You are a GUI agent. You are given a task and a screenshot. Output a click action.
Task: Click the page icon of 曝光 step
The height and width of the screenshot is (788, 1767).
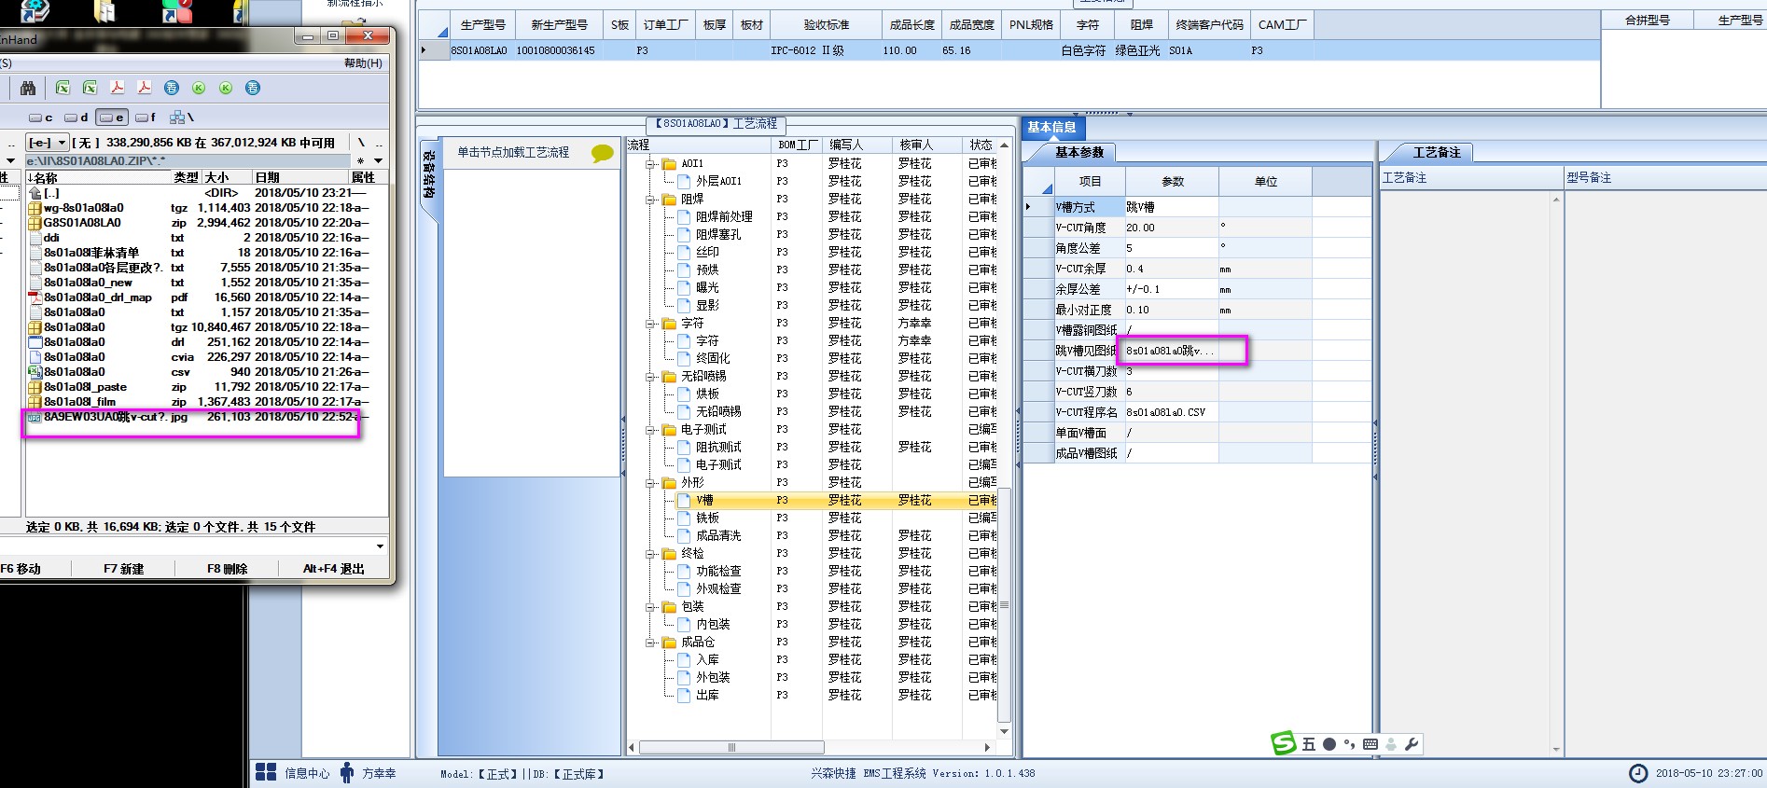(x=684, y=288)
